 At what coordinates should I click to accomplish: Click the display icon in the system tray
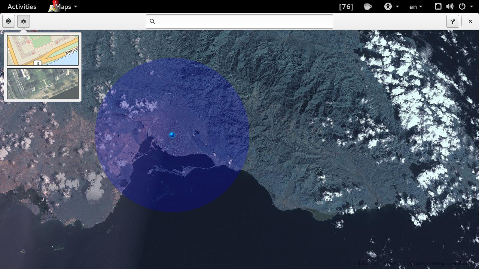438,6
